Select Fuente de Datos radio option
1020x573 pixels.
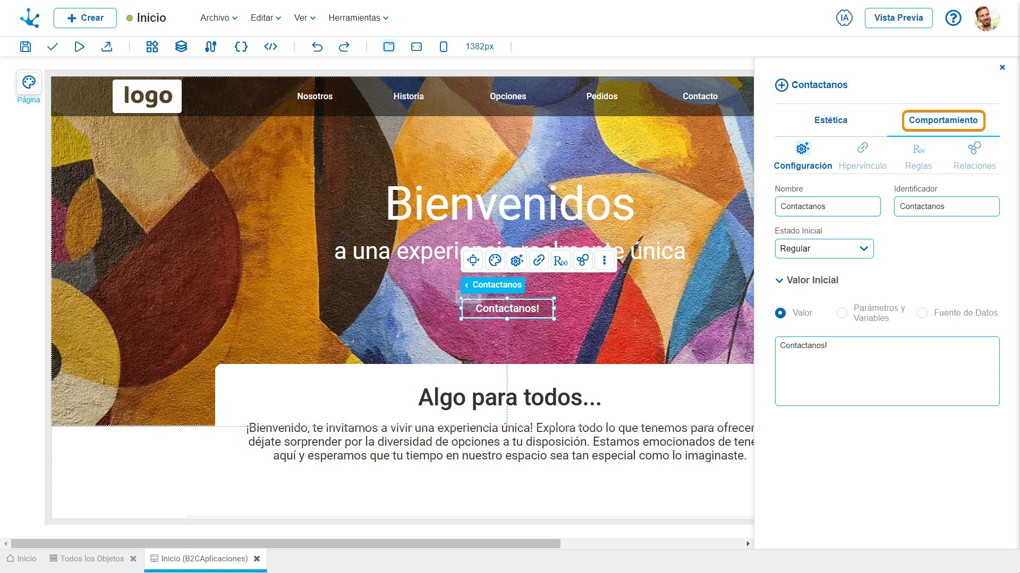pos(922,313)
